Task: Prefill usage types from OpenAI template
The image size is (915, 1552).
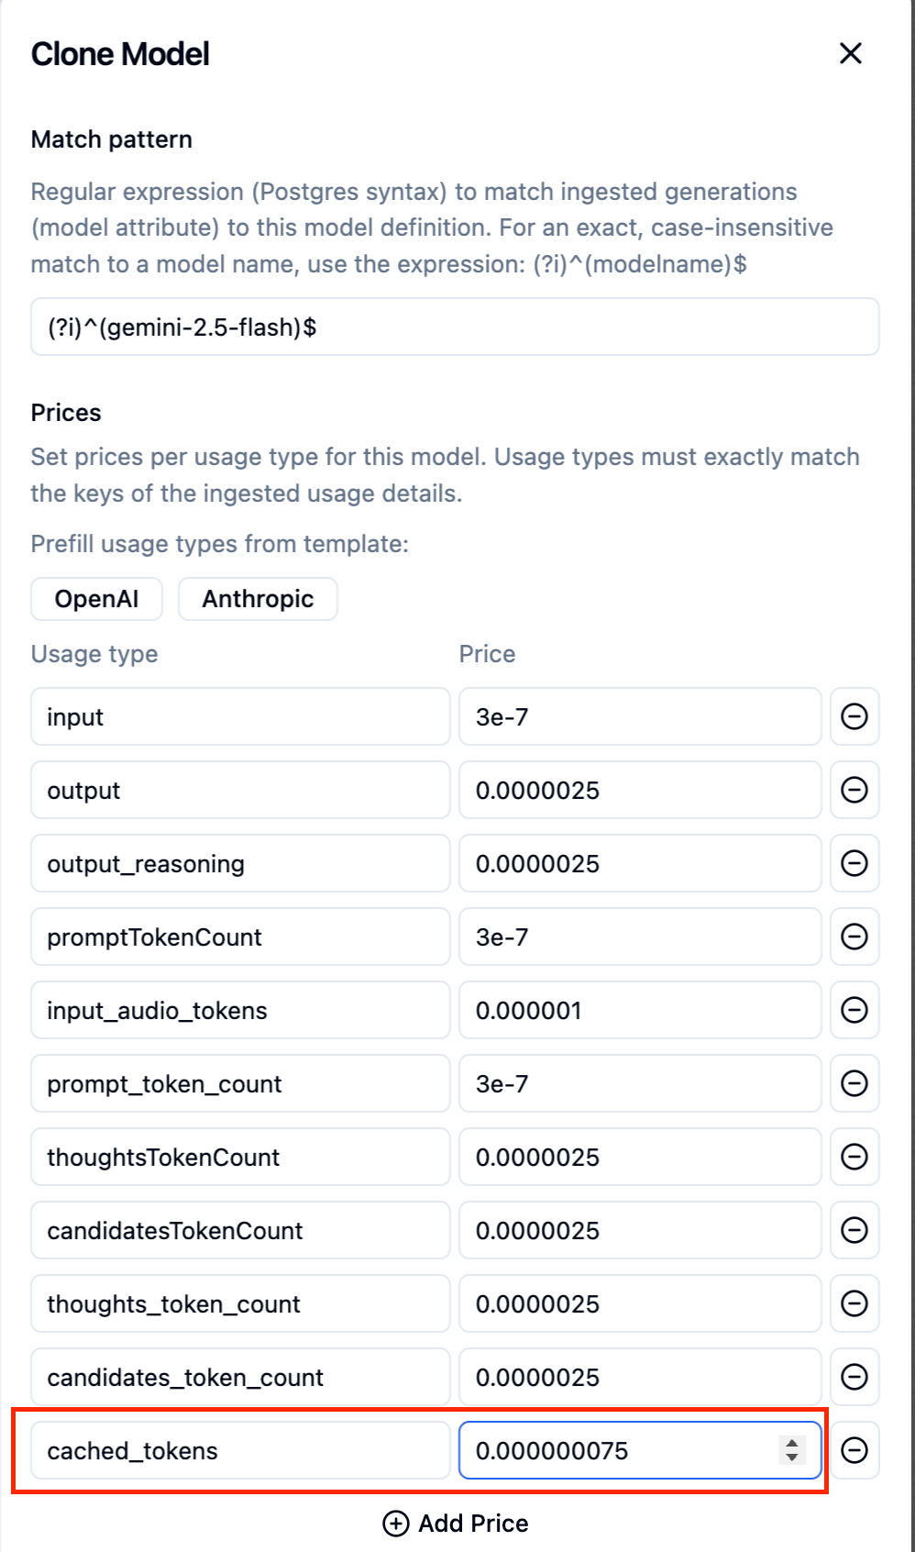Action: pos(96,599)
